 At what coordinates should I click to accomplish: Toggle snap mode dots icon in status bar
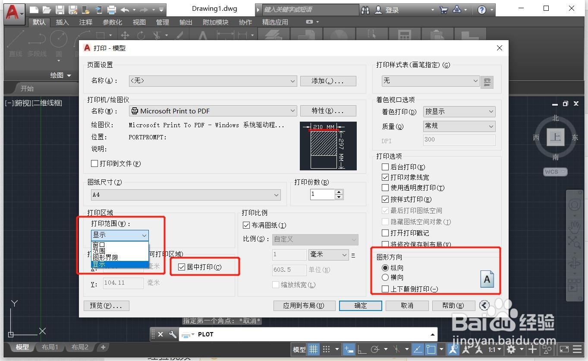327,349
